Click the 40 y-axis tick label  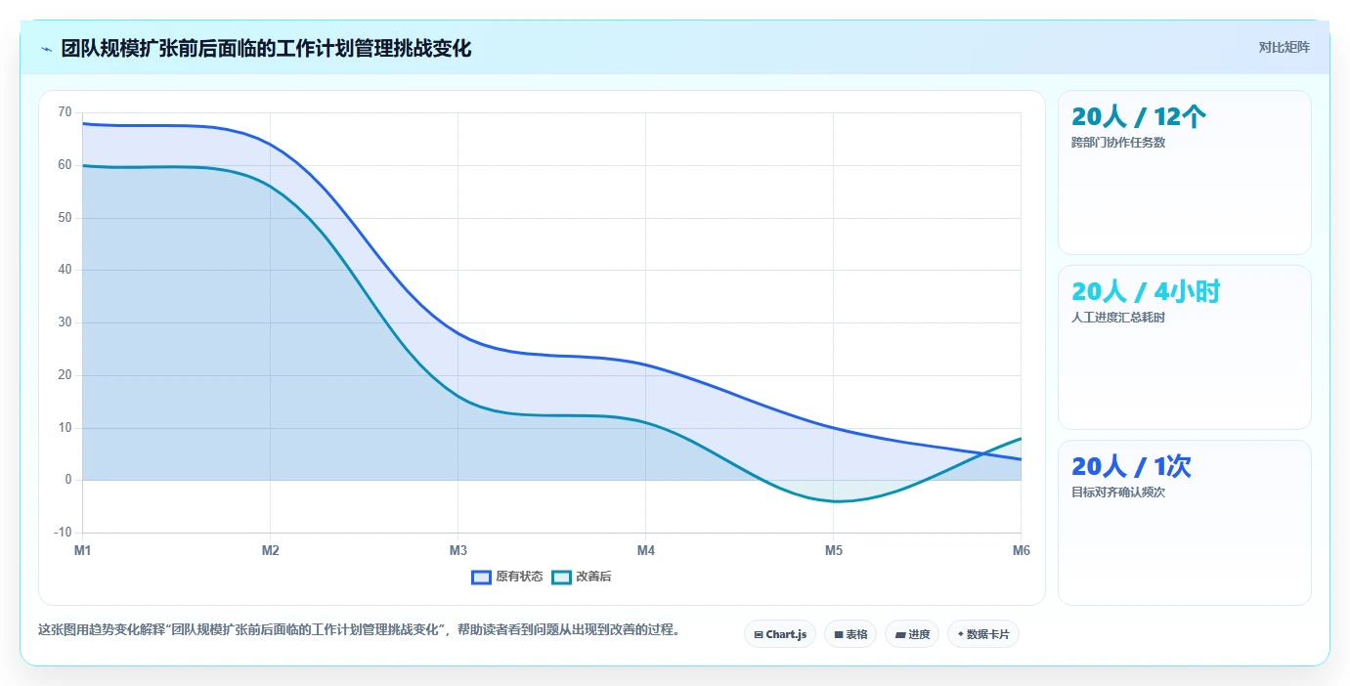click(x=65, y=270)
